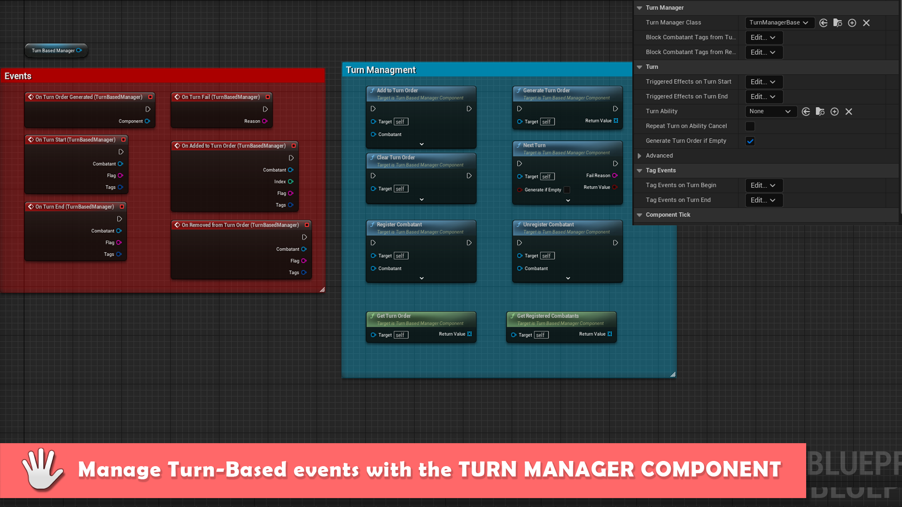The width and height of the screenshot is (902, 507).
Task: Click Component pin on On Turn Order Generated event
Action: tap(148, 121)
